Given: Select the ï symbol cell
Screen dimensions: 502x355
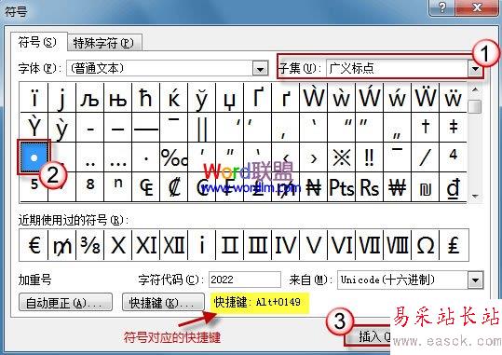Looking at the screenshot, I should click(x=34, y=98).
